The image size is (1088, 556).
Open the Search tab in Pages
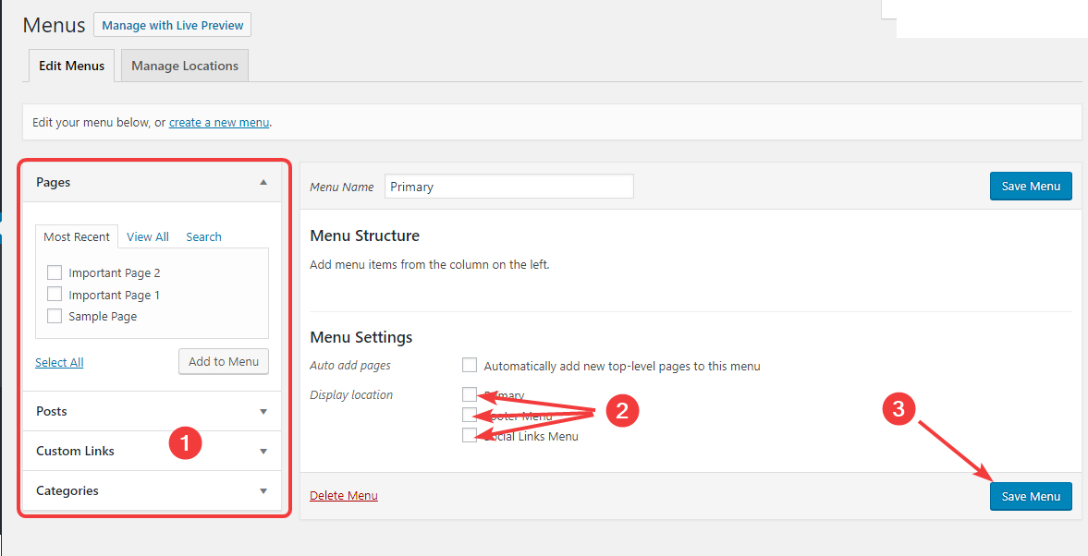(203, 236)
